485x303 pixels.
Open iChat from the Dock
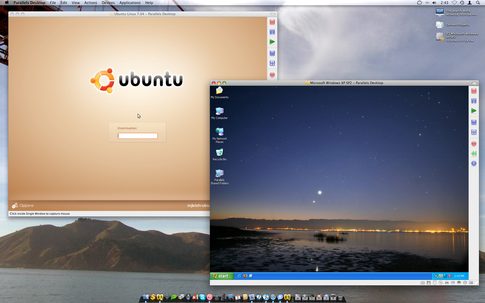(280, 297)
